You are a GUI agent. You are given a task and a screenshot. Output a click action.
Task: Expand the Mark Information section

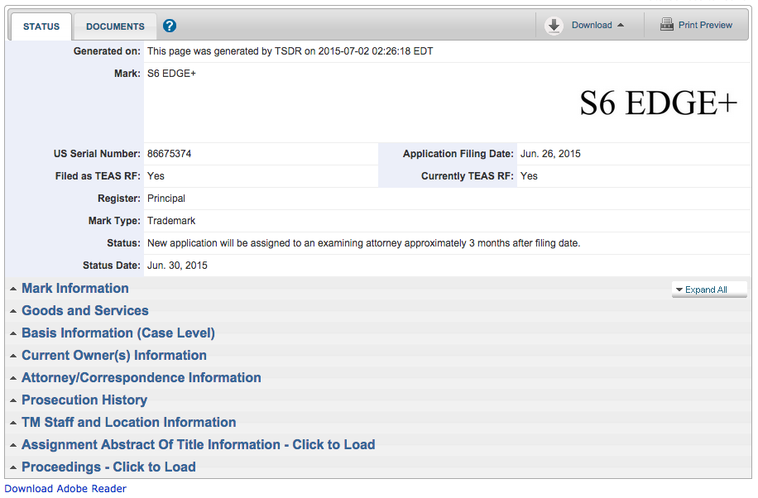click(75, 288)
